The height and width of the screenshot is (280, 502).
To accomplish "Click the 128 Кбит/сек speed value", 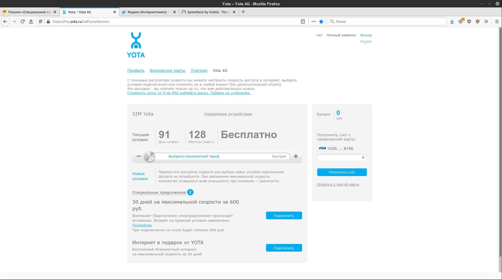I will pyautogui.click(x=201, y=137).
